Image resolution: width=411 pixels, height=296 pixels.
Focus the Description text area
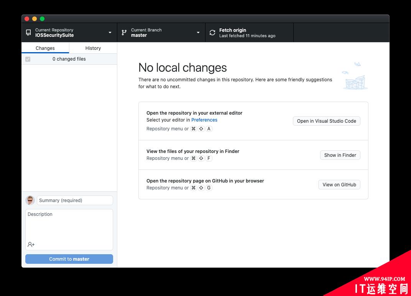[69, 229]
